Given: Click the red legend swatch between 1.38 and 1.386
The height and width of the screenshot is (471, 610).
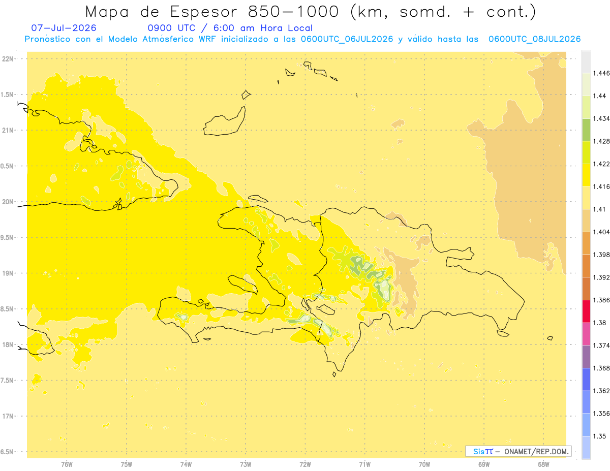Looking at the screenshot, I should coord(586,311).
